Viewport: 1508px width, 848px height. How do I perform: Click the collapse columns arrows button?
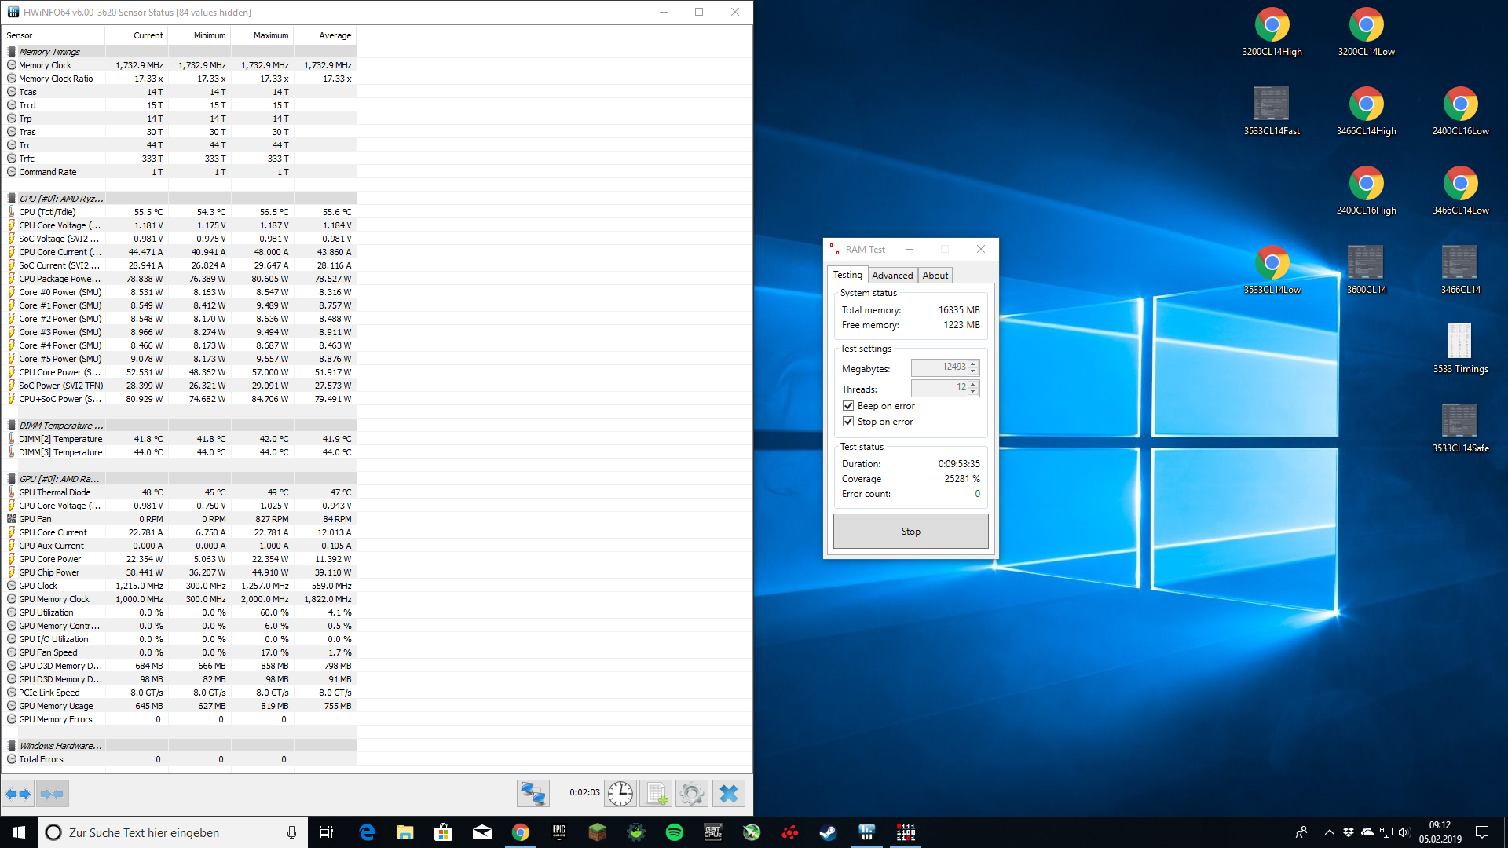click(52, 794)
